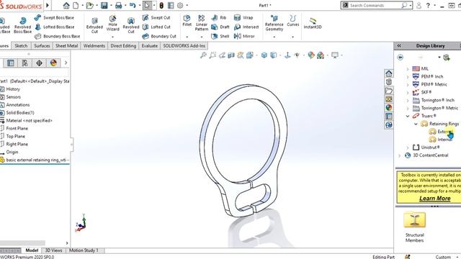This screenshot has height=259, width=461.
Task: Select the Wrap tool
Action: pos(243,17)
